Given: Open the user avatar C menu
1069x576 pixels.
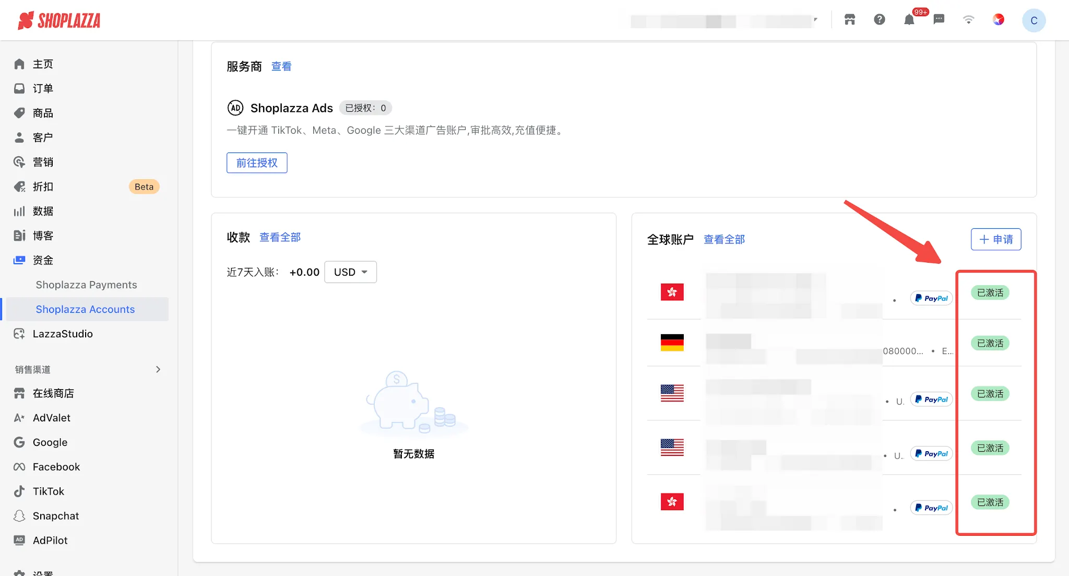Looking at the screenshot, I should coord(1034,20).
